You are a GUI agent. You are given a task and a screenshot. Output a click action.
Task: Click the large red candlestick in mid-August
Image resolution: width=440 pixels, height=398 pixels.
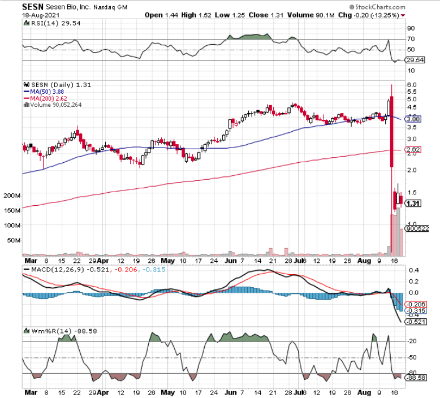click(x=392, y=132)
